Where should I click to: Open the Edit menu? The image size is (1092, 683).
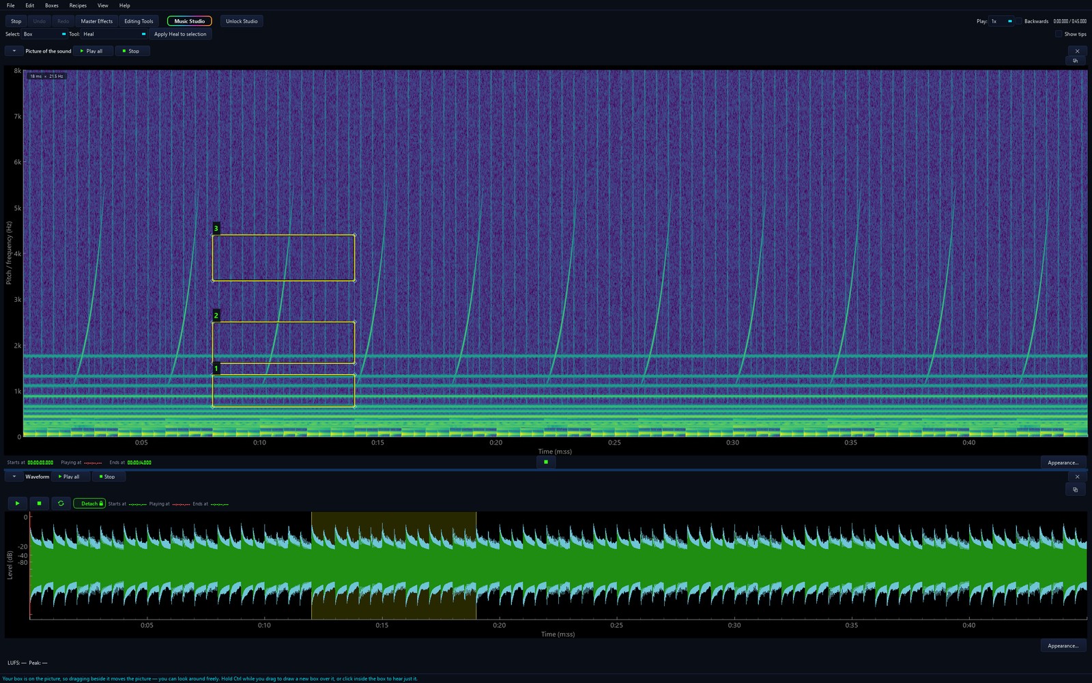(30, 5)
